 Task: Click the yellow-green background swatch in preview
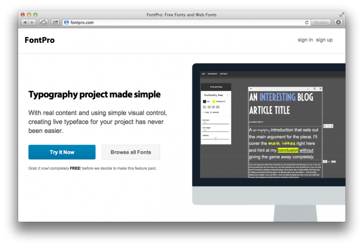(x=214, y=102)
